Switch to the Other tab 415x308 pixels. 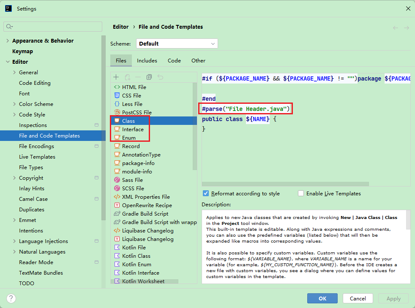[x=198, y=60]
